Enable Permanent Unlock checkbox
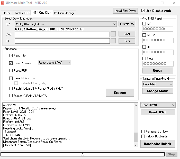This screenshot has height=159, width=180. (143, 131)
